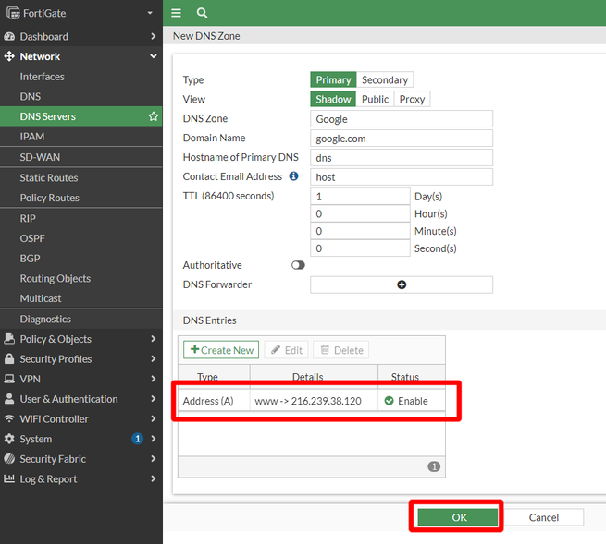606x544 pixels.
Task: Click the hamburger menu icon in header
Action: pyautogui.click(x=177, y=13)
